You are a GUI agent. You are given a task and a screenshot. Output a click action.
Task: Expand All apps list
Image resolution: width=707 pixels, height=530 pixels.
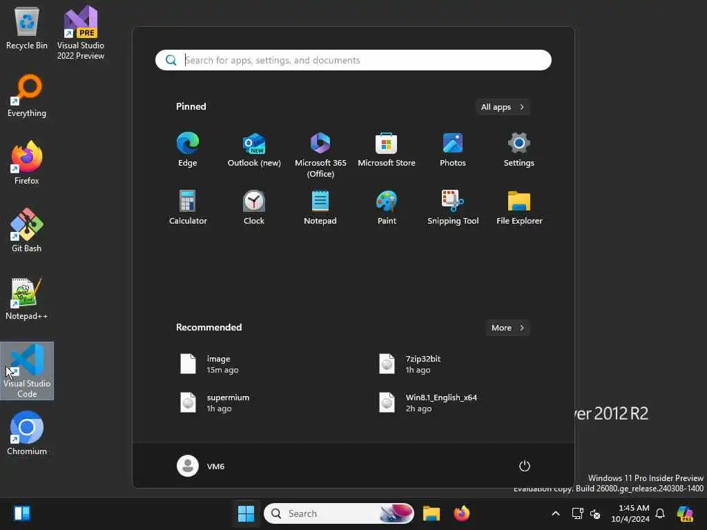503,107
